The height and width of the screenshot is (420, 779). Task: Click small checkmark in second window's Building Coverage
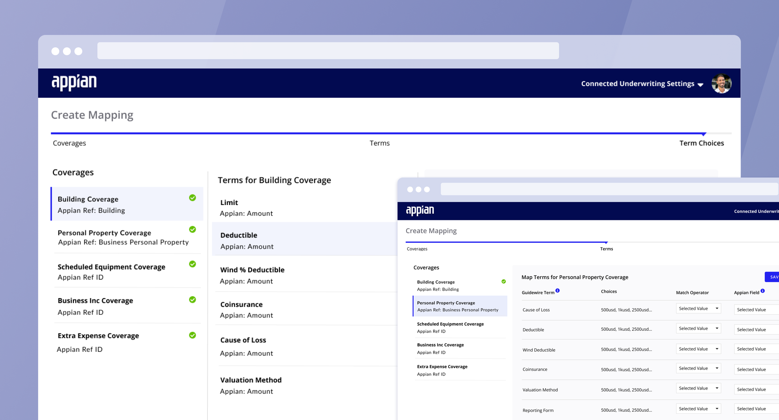504,282
